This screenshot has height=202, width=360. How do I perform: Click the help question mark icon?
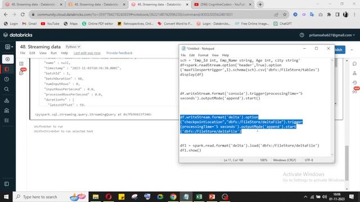pyautogui.click(x=301, y=35)
